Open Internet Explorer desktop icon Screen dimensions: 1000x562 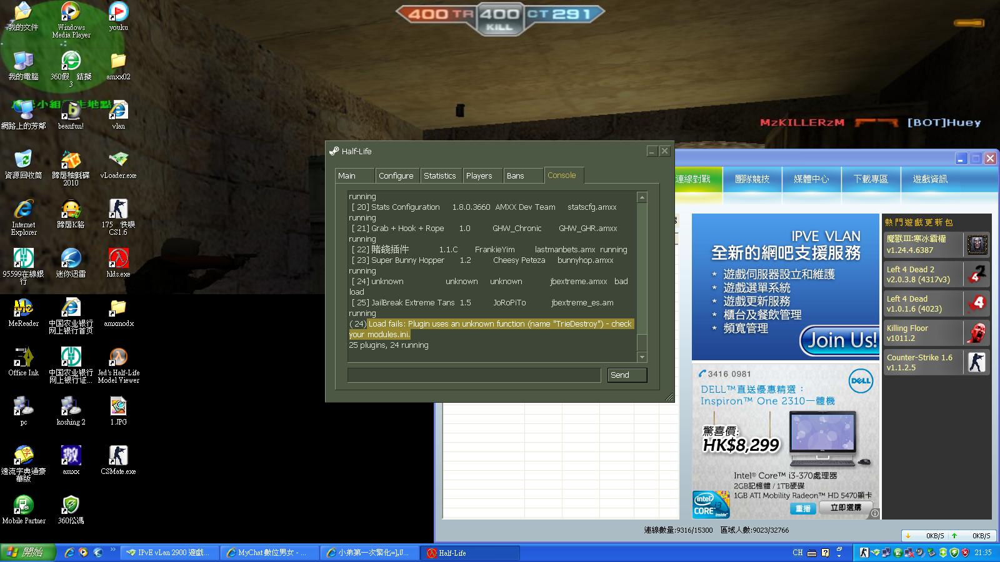24,217
